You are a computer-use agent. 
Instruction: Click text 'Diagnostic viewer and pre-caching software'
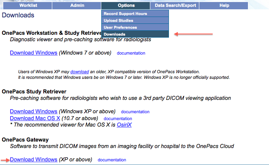pyautogui.click(x=62, y=39)
